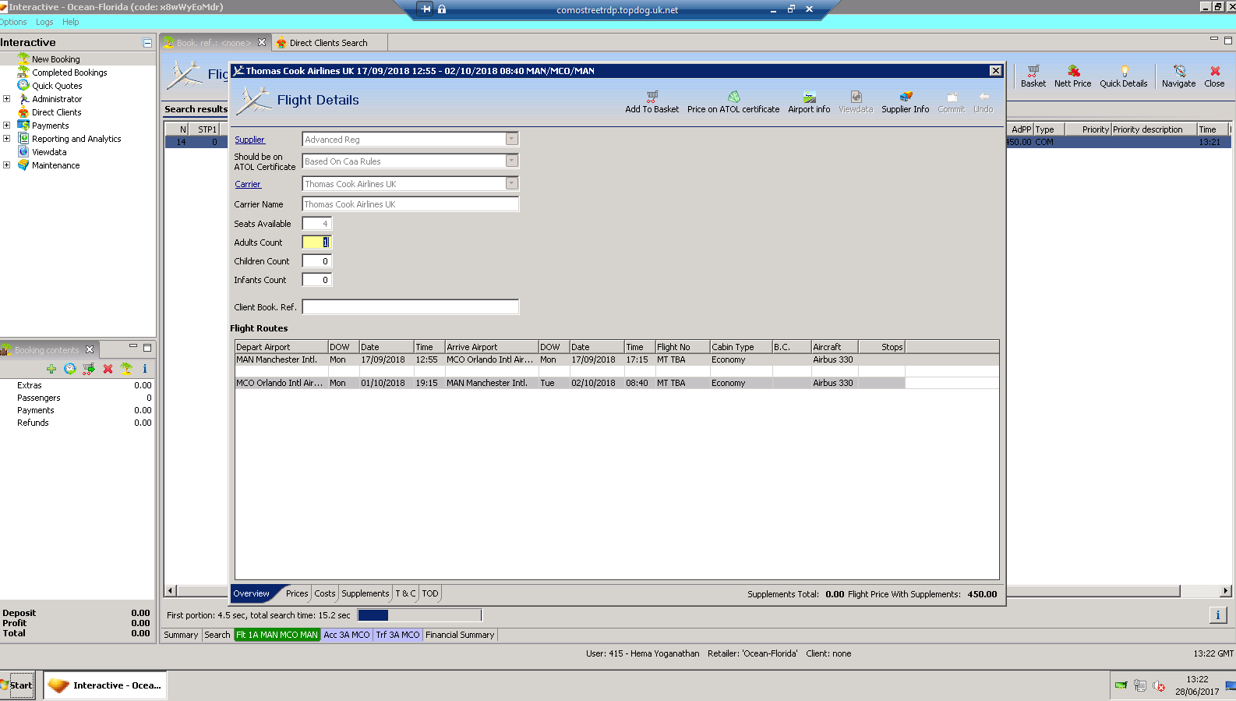This screenshot has width=1236, height=701.
Task: Click the green plus in Booking contents
Action: click(51, 369)
